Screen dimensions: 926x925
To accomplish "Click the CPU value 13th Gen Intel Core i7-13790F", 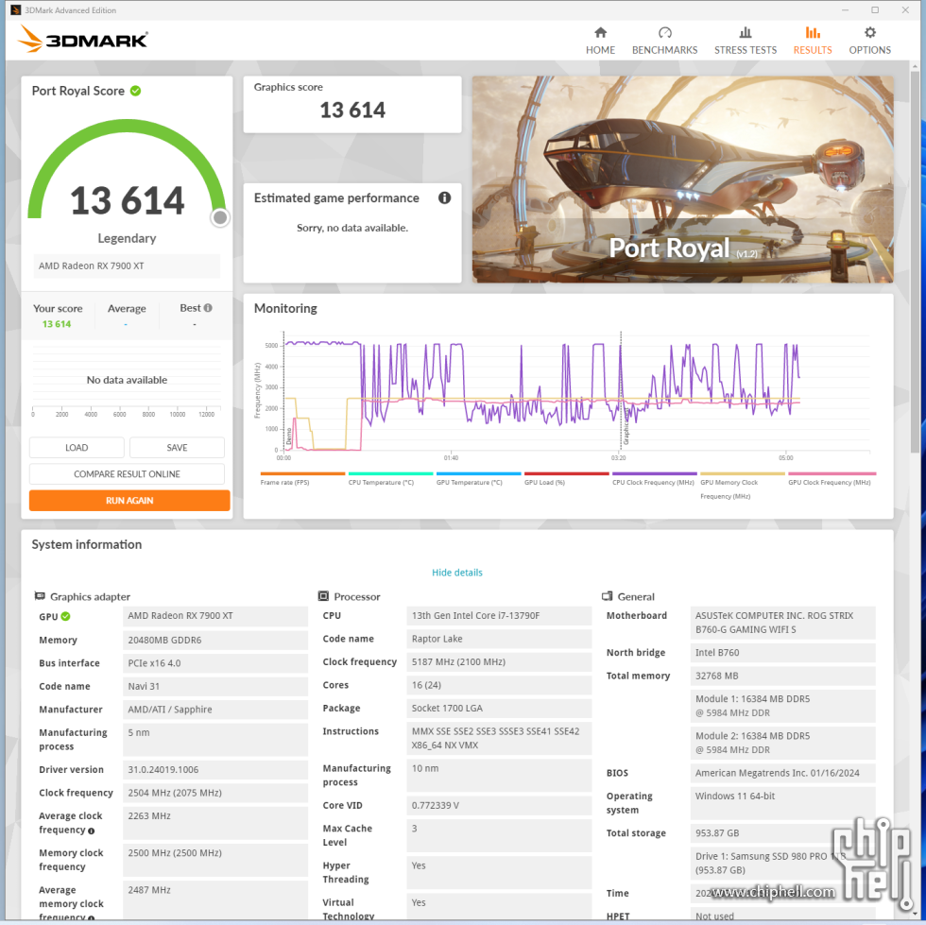I will 499,615.
